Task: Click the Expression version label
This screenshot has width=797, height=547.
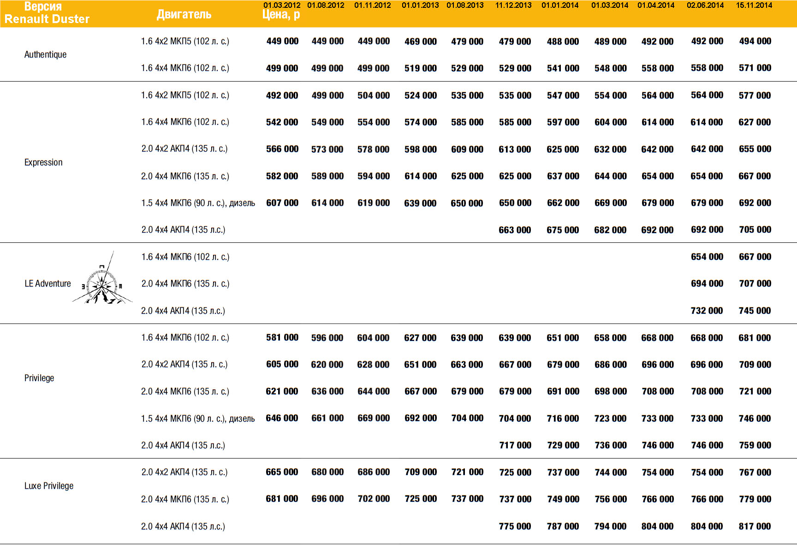Action: click(43, 163)
